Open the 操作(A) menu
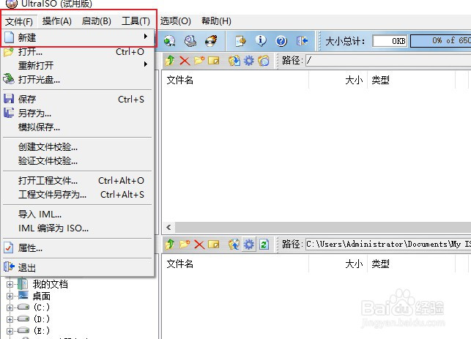This screenshot has height=339, width=471. coord(57,21)
